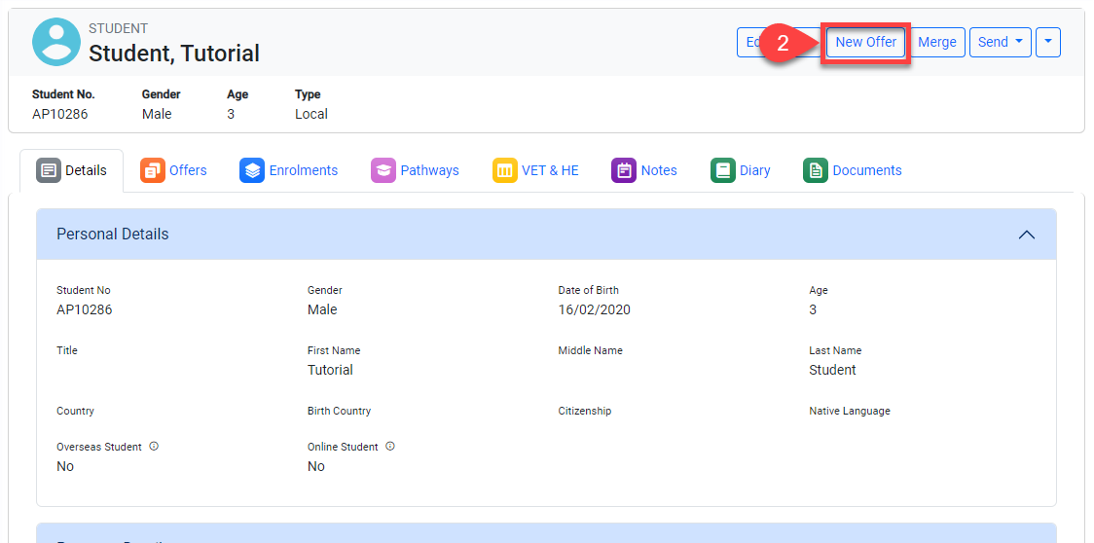Click the Documents file icon
This screenshot has width=1094, height=543.
pos(816,170)
